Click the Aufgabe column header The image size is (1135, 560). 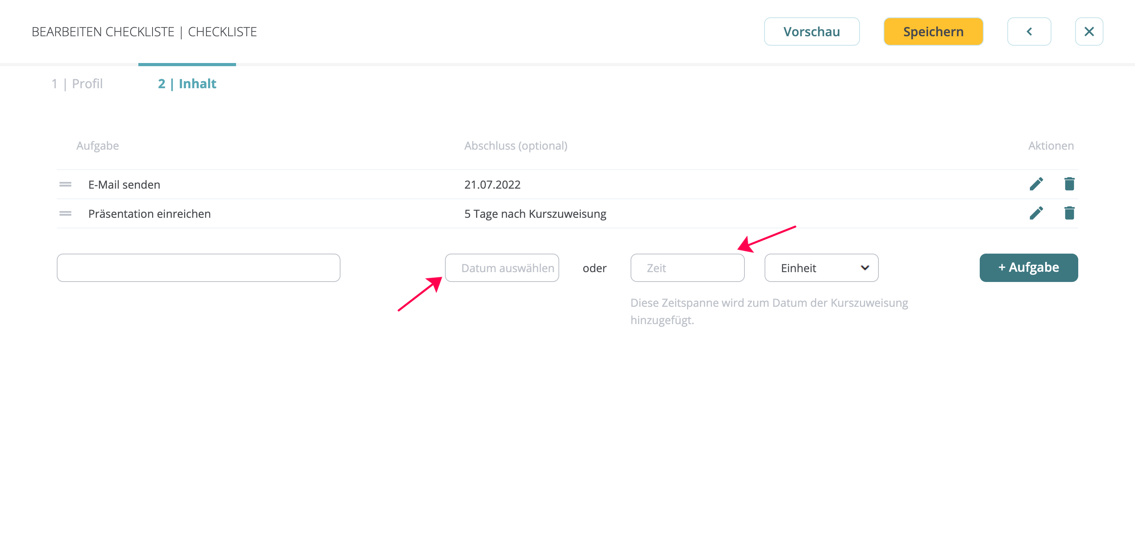click(97, 146)
